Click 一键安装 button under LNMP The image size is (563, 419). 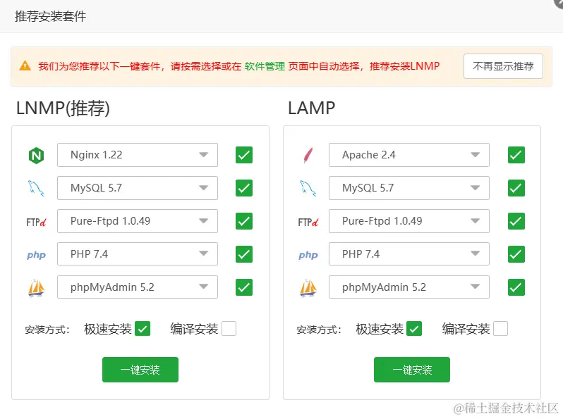click(x=140, y=370)
